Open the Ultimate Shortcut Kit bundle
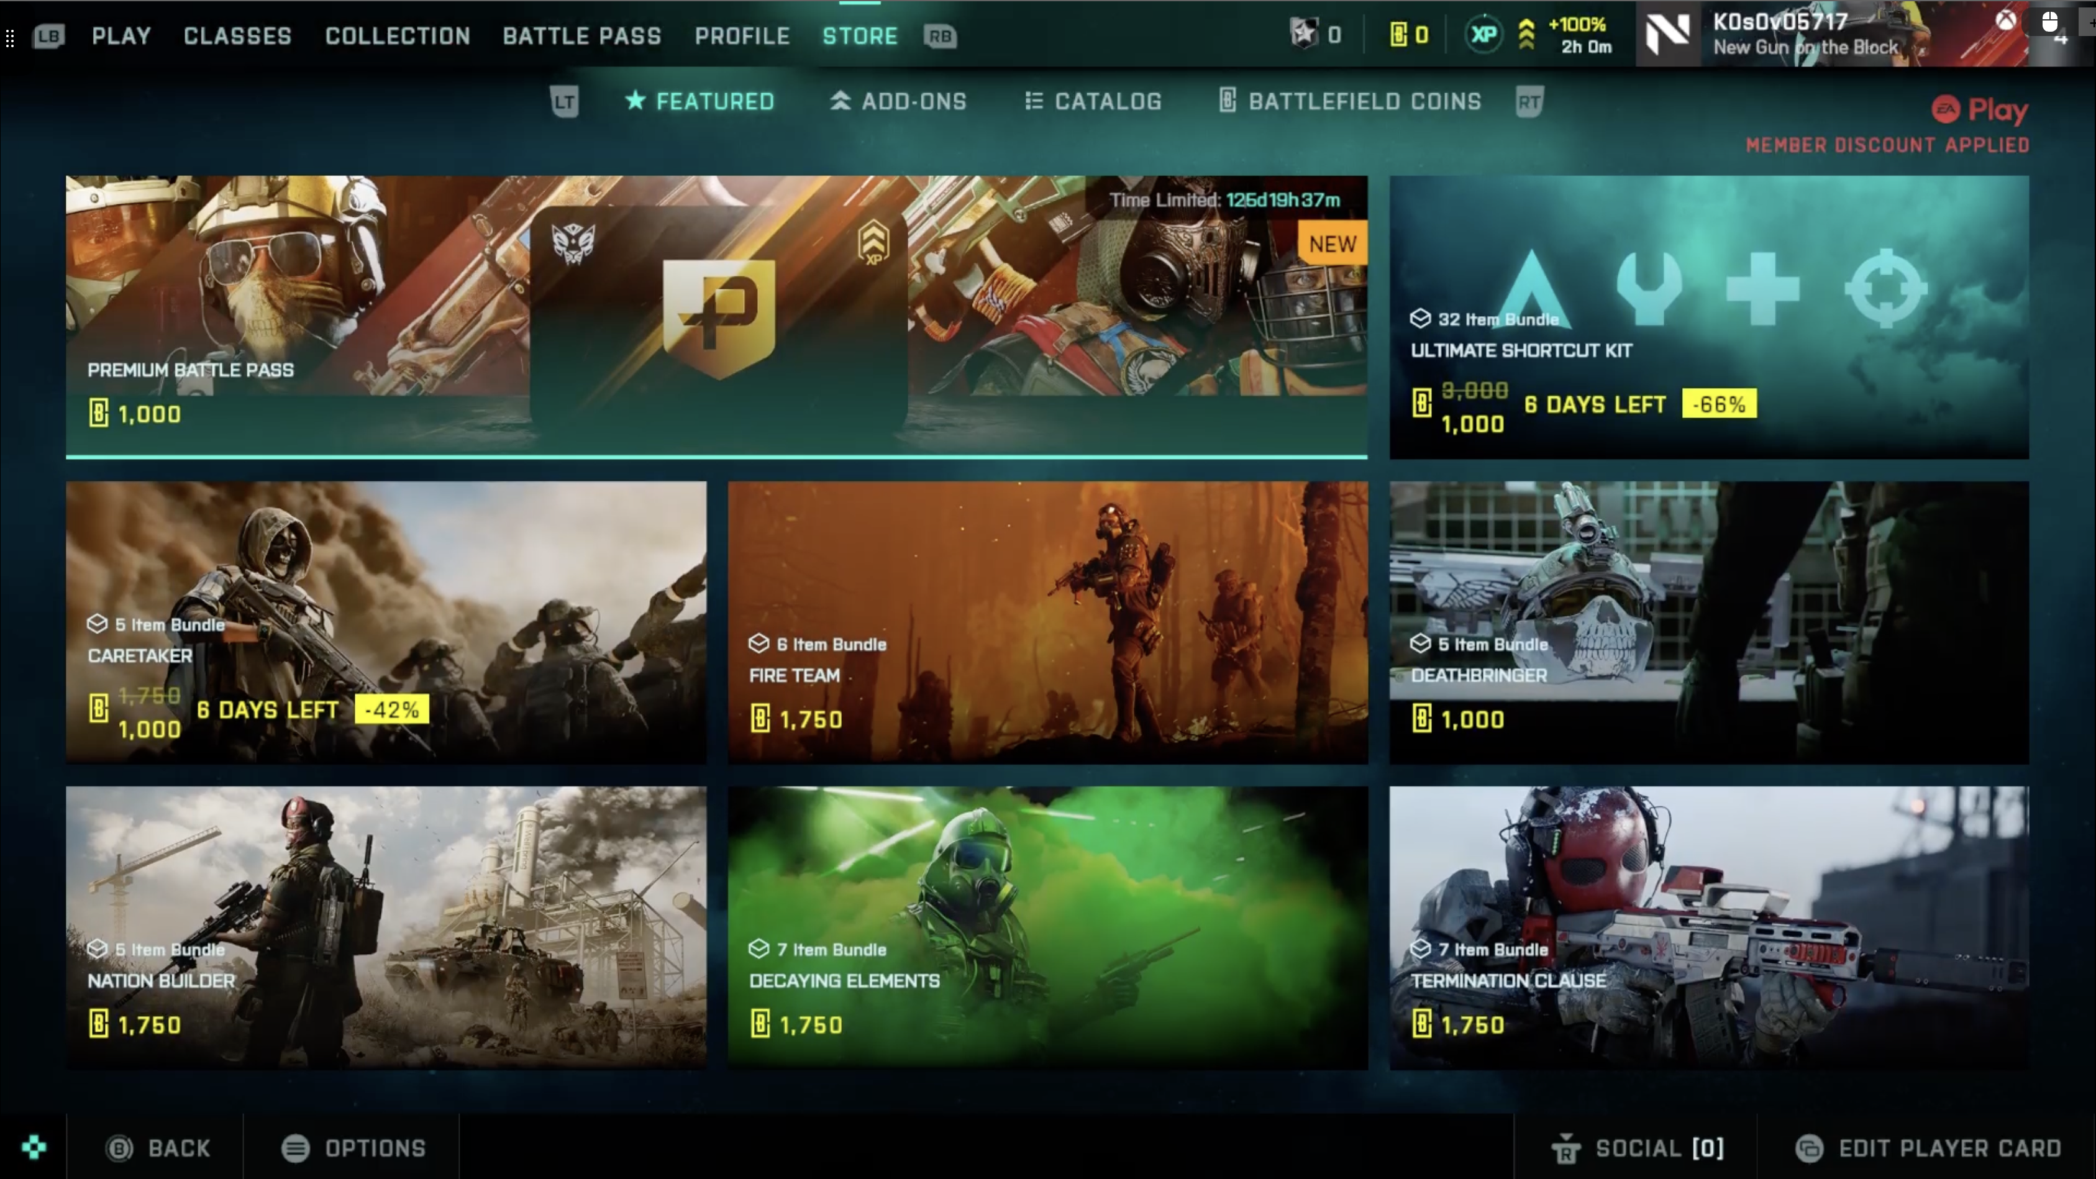Screen dimensions: 2096x1179 [1709, 317]
